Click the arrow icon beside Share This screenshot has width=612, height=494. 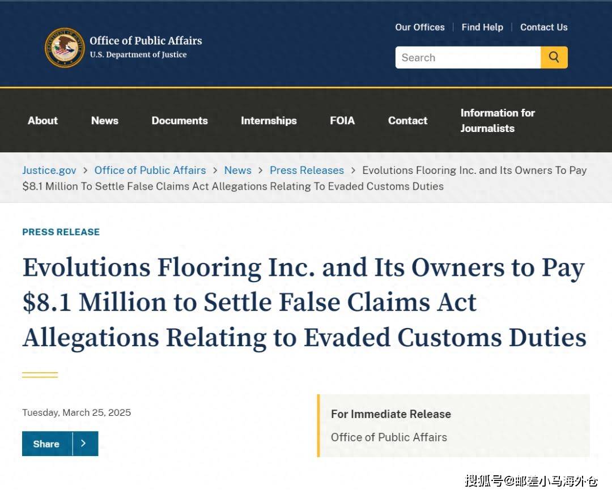tap(85, 444)
